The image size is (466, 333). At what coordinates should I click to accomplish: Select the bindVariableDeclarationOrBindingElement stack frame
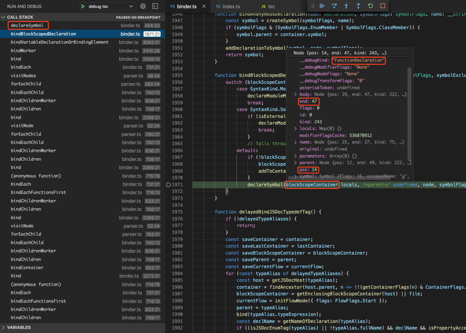point(59,42)
